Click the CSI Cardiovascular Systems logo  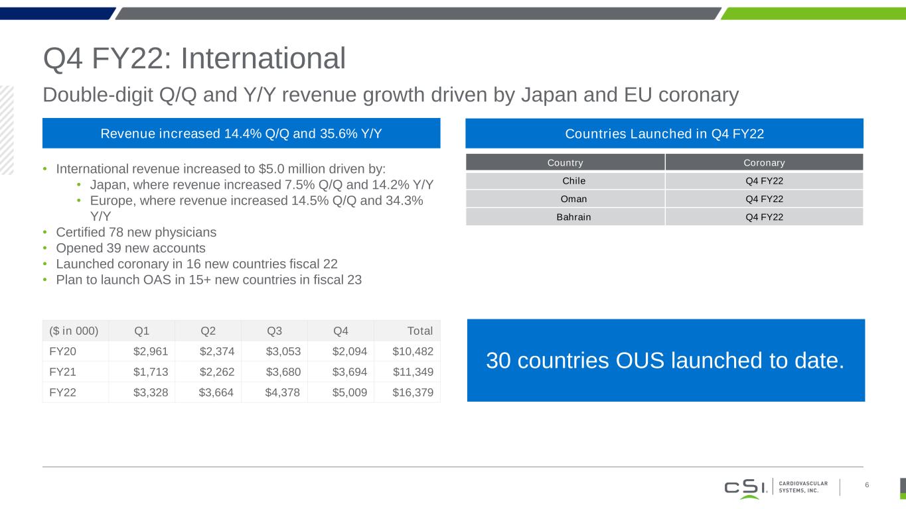tap(775, 487)
